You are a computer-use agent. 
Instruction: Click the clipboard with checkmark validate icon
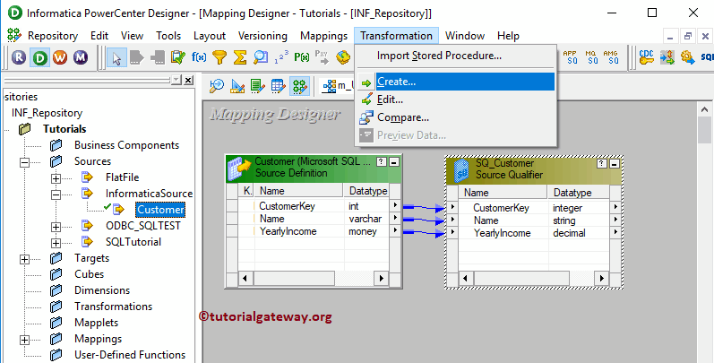pos(177,57)
